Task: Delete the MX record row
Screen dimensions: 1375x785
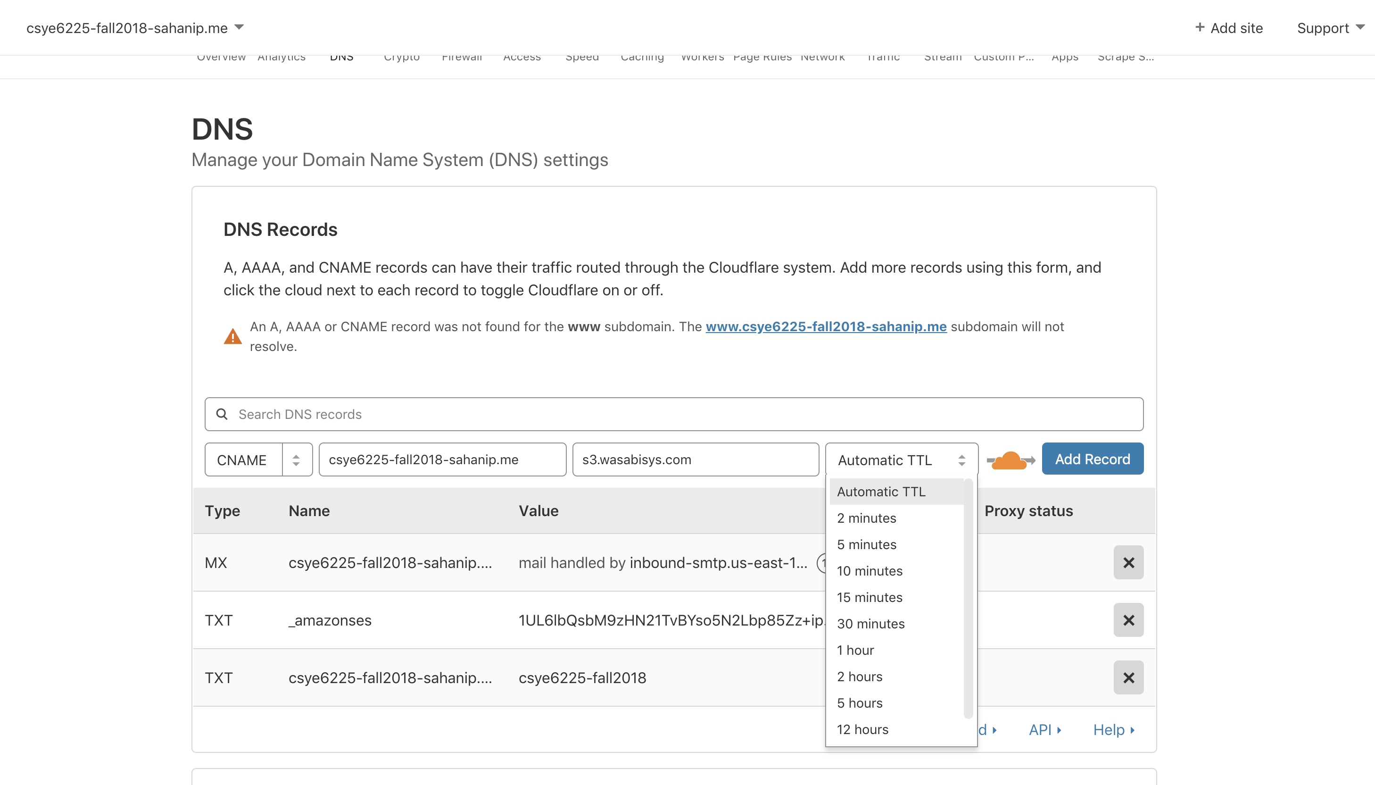Action: pos(1128,562)
